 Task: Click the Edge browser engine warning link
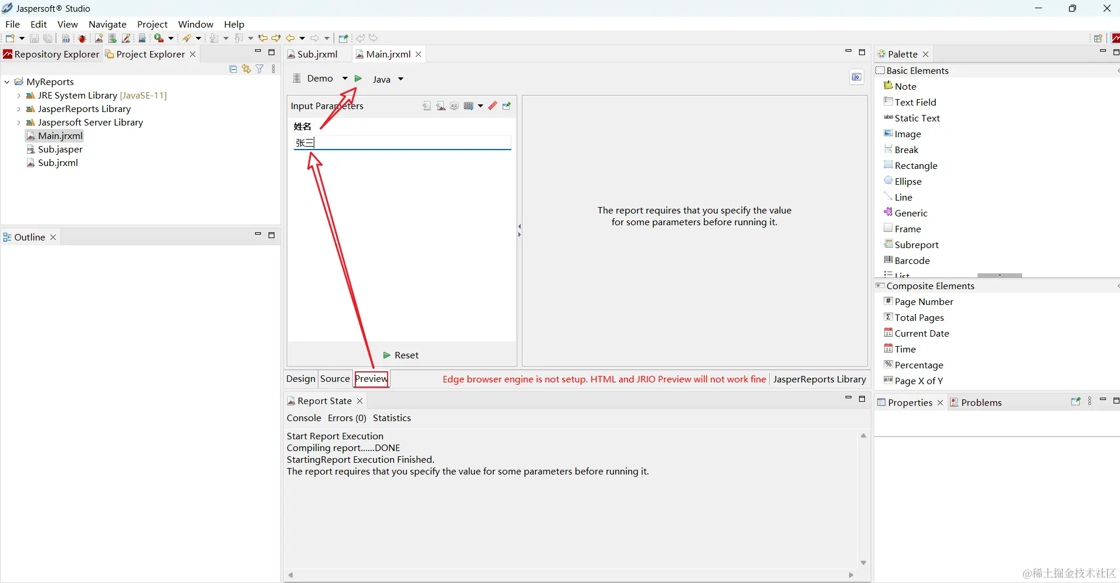604,379
